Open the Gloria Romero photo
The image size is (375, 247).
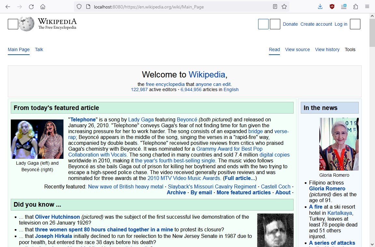click(x=339, y=144)
